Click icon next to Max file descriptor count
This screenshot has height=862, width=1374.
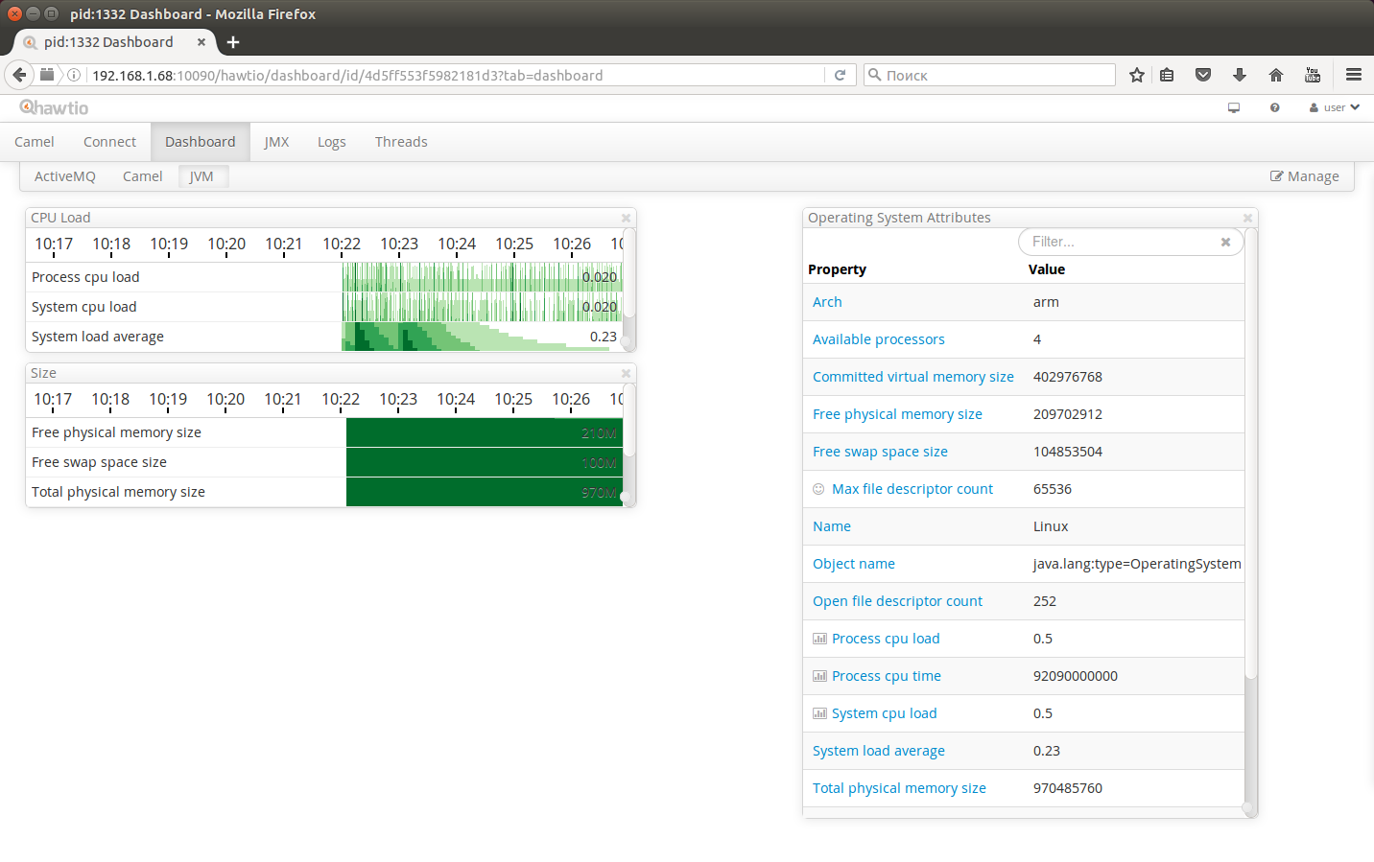[x=818, y=489]
